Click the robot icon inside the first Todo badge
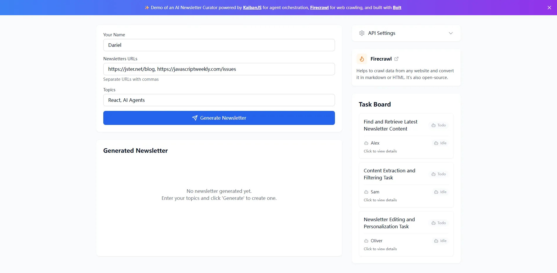This screenshot has height=273, width=557. point(434,125)
